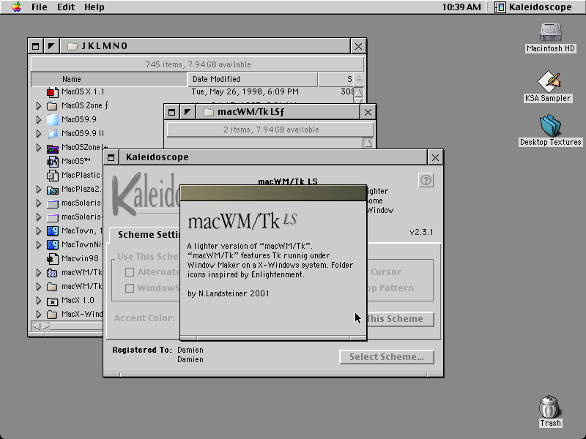
Task: Click the up scroll arrow in macWM/Tk LSƒ window
Action: pyautogui.click(x=368, y=143)
